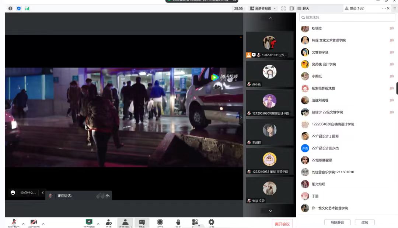Select the 1222210032 文管学院 video thumbnail
The height and width of the screenshot is (228, 398).
click(270, 161)
